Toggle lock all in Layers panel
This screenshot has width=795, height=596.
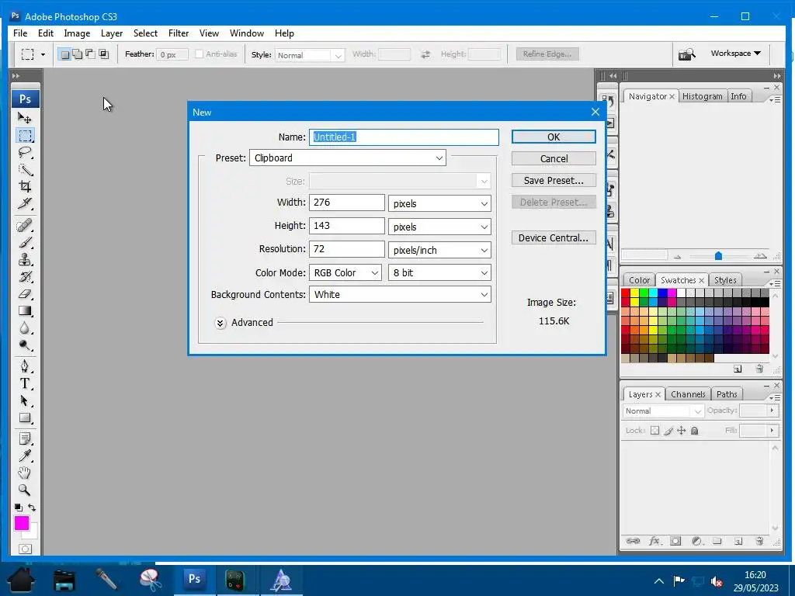(695, 431)
